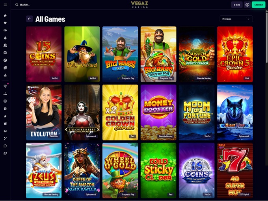
Task: Open the star icon in sidebar
Action: click(x=5, y=116)
